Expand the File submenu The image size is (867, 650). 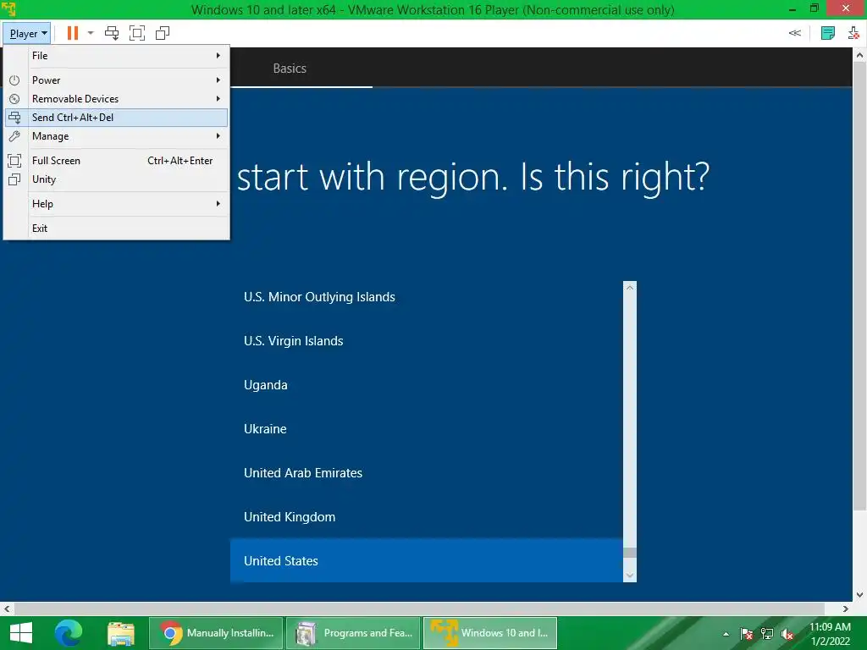tap(117, 56)
